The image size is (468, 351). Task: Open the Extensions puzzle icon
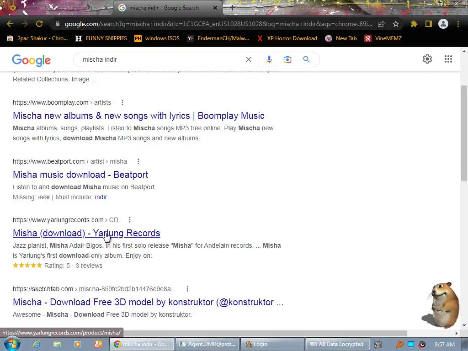(414, 24)
